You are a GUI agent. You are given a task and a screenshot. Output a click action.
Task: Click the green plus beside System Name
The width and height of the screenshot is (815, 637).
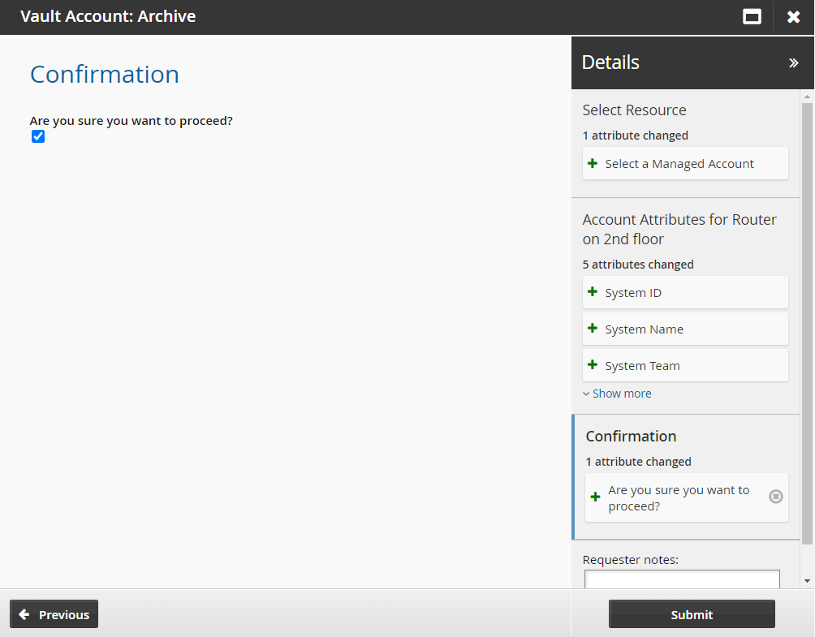[x=593, y=329]
